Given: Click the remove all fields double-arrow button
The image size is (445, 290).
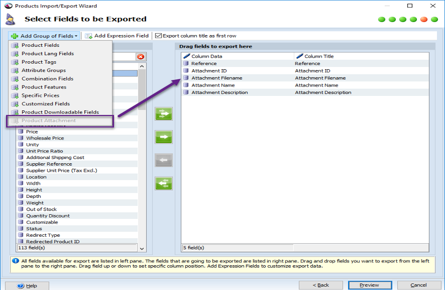Looking at the screenshot, I should click(163, 183).
